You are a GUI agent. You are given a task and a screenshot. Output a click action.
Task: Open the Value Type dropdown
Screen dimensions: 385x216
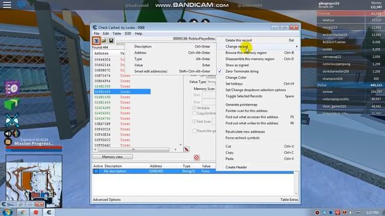(x=211, y=82)
